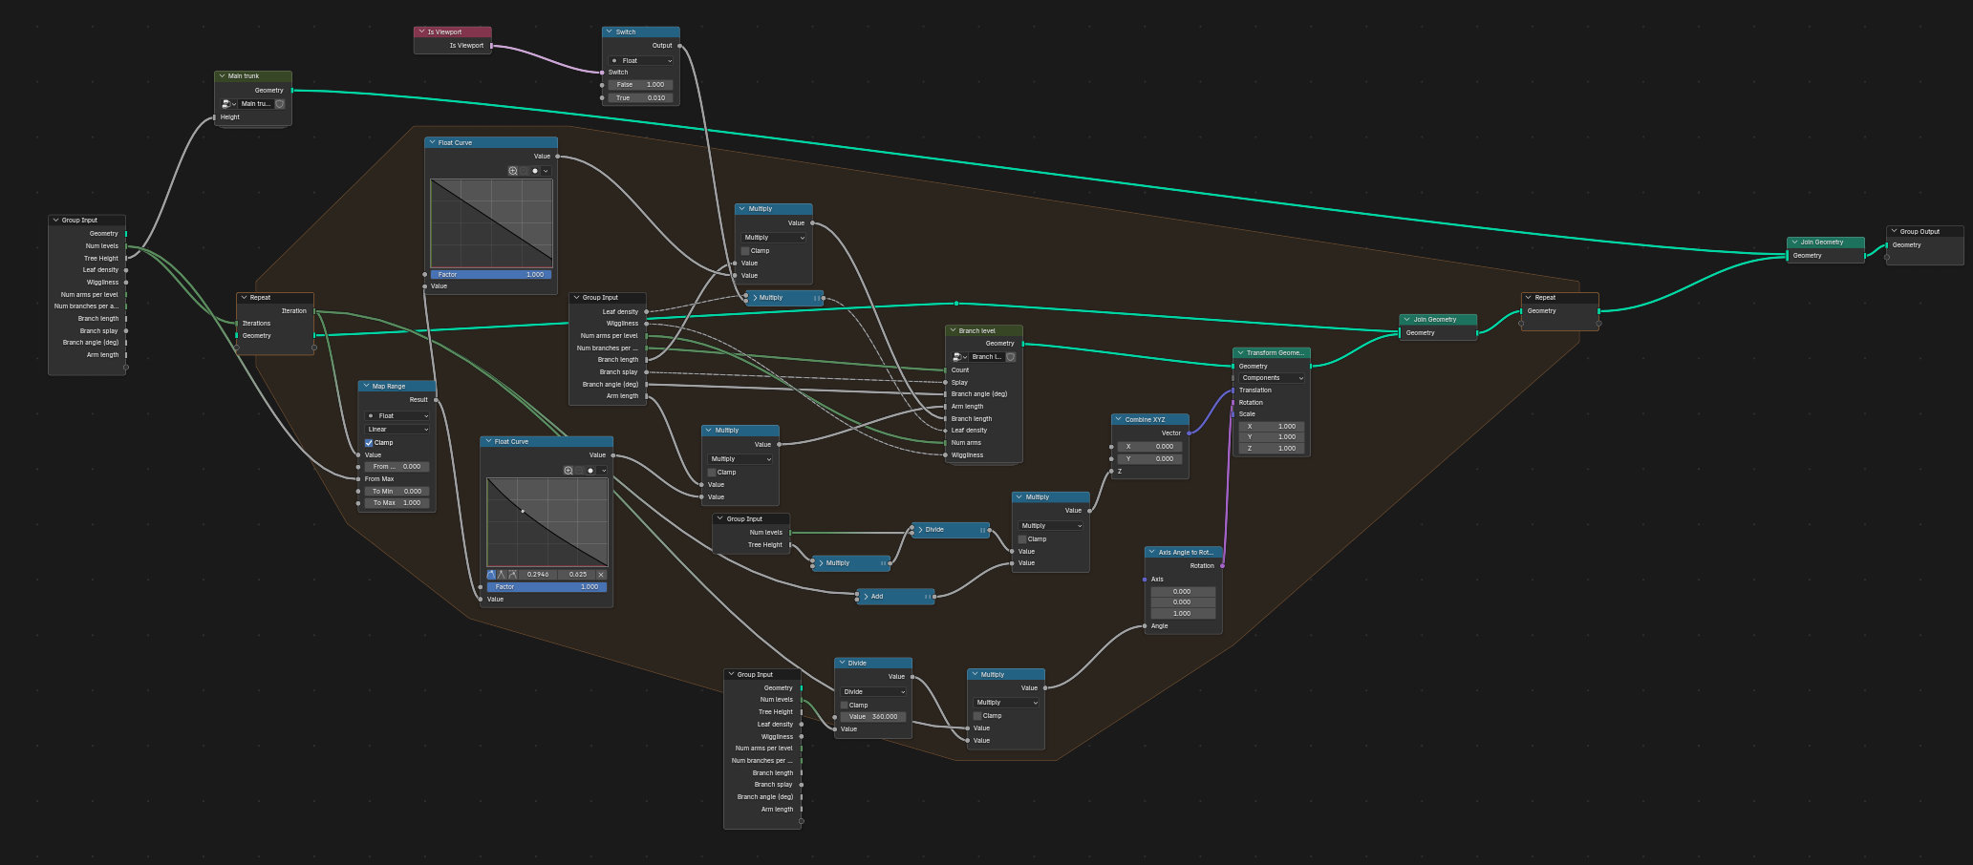Toggle fake user shield on Branch level node
The image size is (1973, 865).
click(x=1011, y=357)
